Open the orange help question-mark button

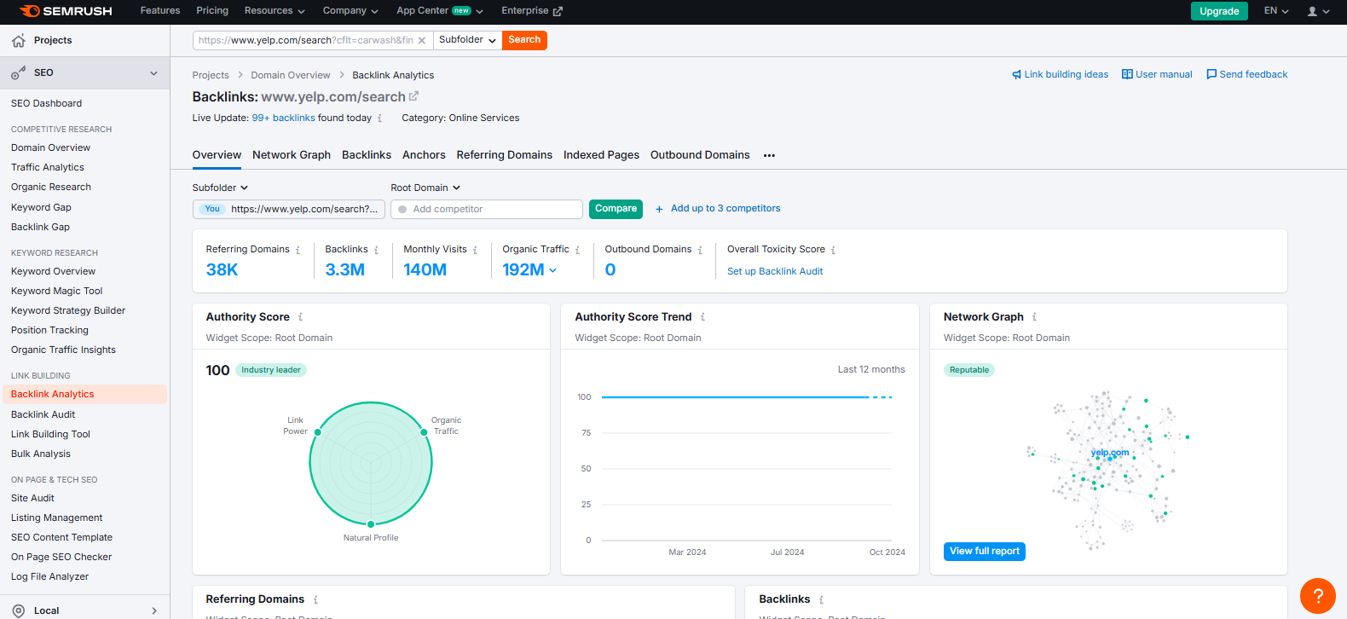pos(1318,596)
